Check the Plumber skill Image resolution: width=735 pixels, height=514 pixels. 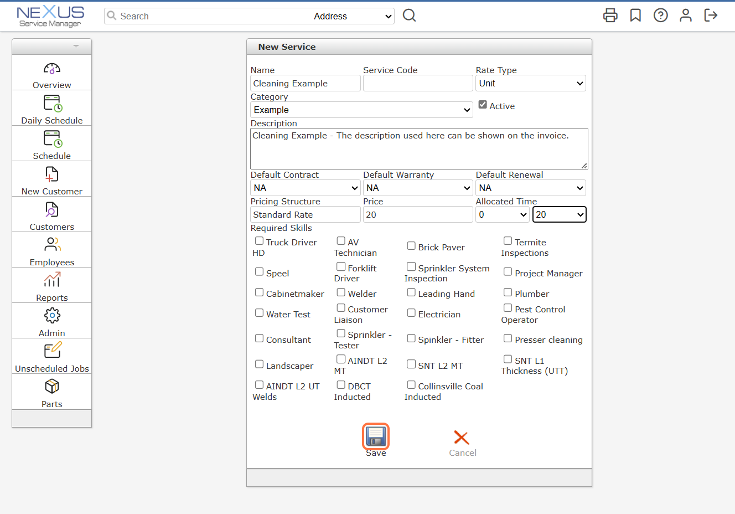coord(508,292)
